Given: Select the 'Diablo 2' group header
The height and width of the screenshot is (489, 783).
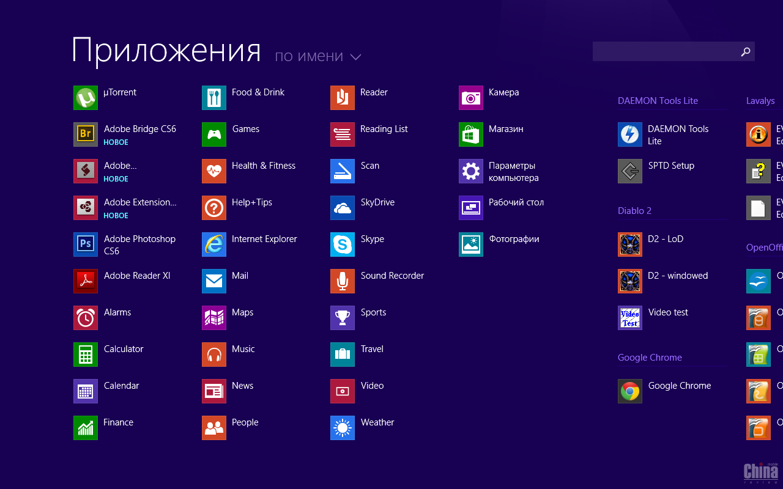Looking at the screenshot, I should (x=634, y=211).
